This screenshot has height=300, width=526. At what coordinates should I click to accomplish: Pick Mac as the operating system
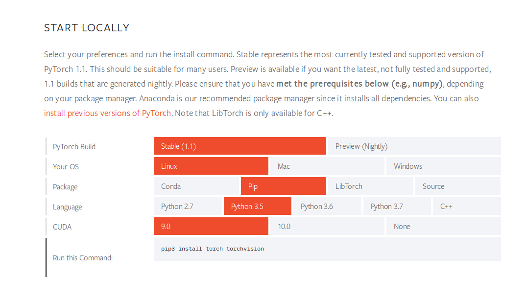pos(327,166)
